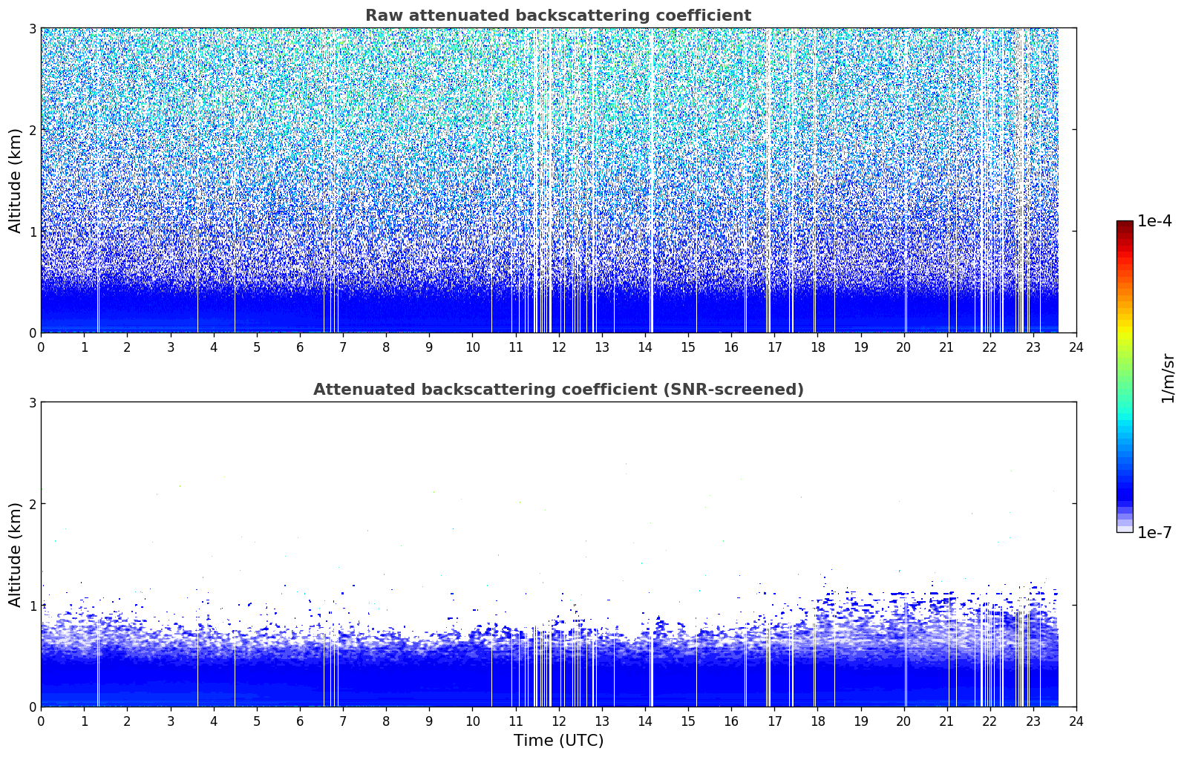
Task: Click hour 6 tick label below the upper plot
Action: point(300,347)
